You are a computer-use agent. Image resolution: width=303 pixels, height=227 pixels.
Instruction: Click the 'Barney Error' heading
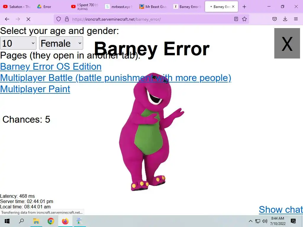coord(152,49)
